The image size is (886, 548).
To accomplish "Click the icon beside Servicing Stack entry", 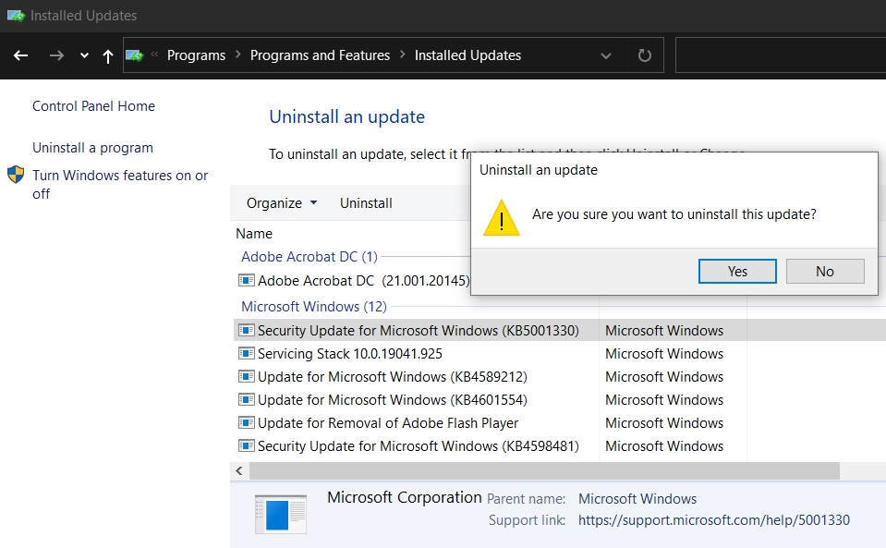I will pyautogui.click(x=247, y=353).
